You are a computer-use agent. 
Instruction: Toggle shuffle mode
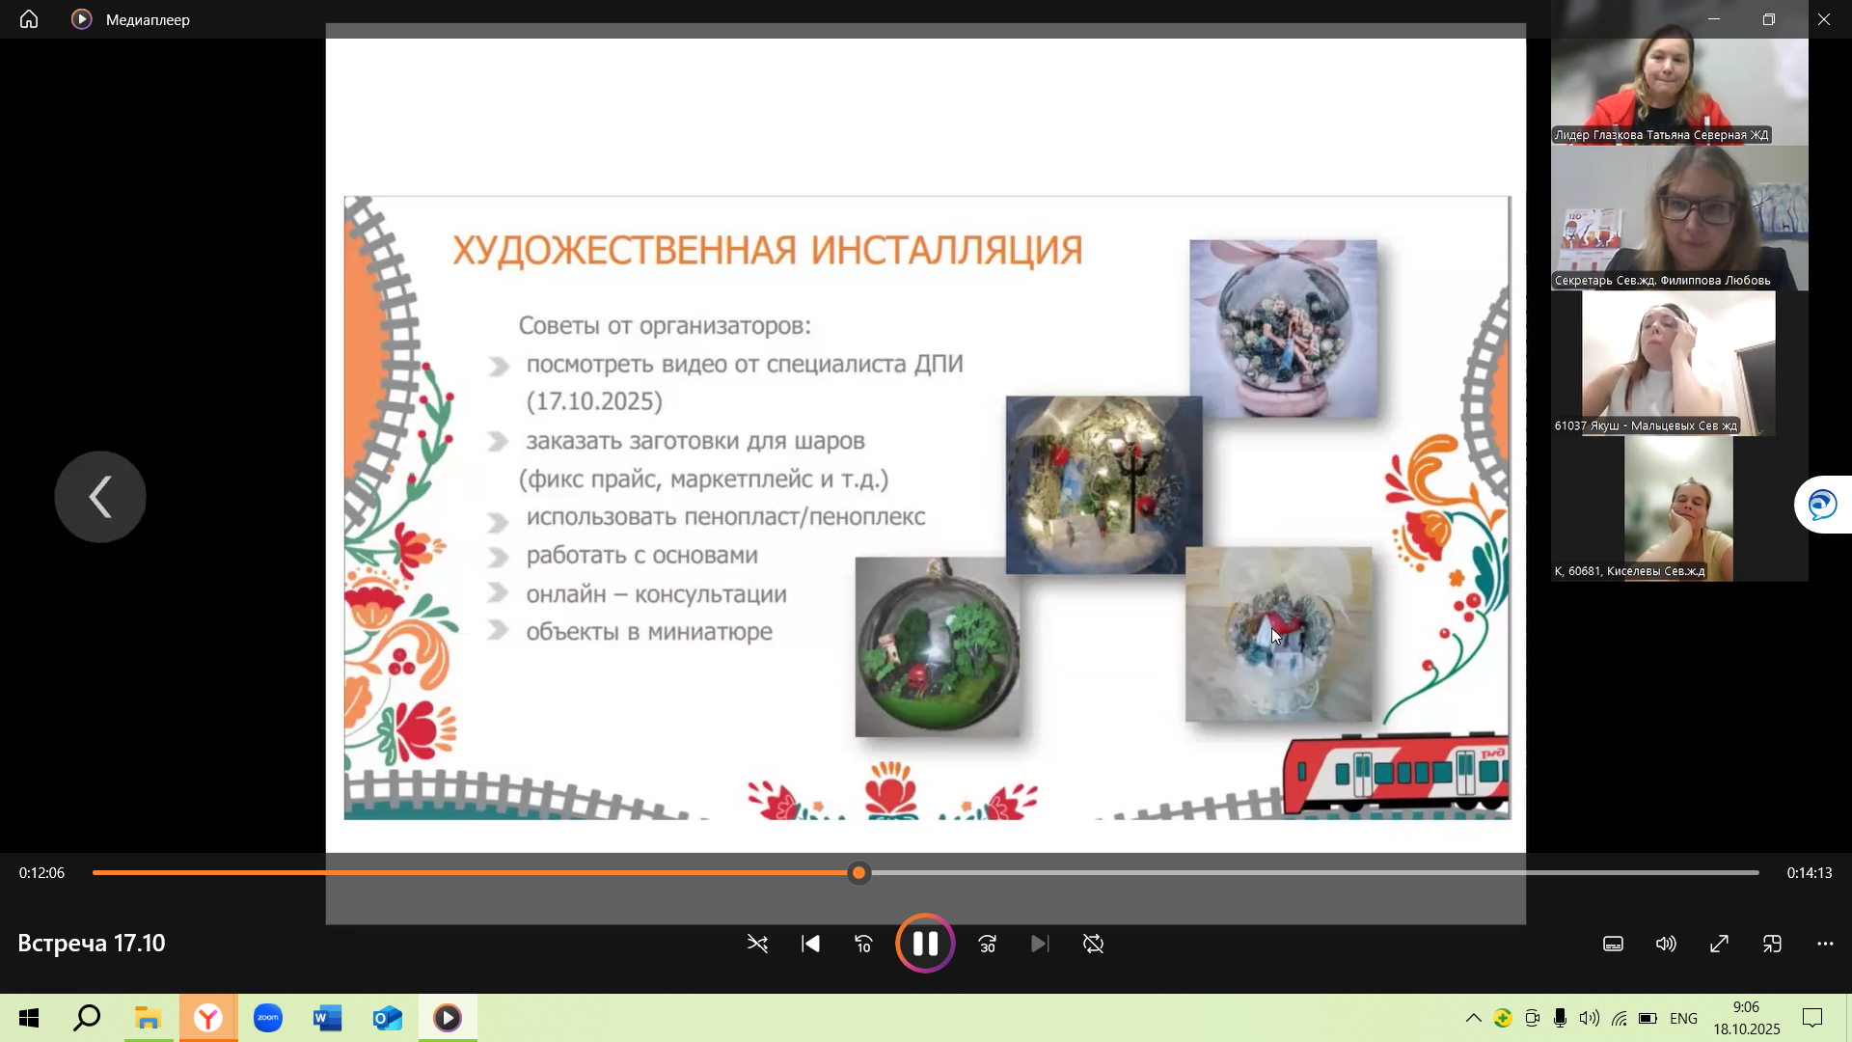coord(758,944)
